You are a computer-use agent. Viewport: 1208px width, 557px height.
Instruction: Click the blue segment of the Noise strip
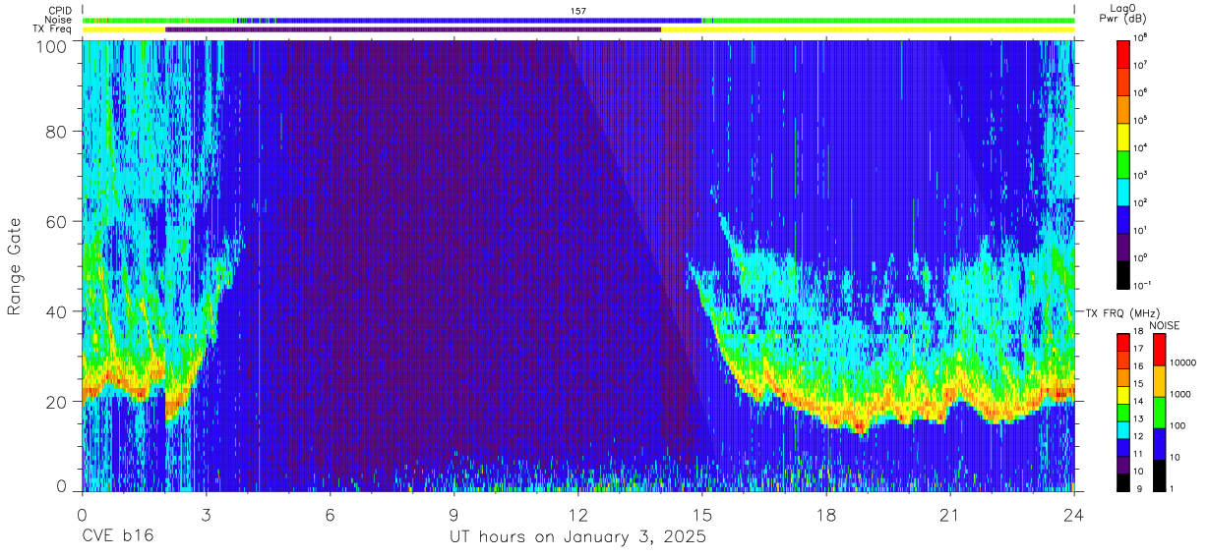point(489,20)
